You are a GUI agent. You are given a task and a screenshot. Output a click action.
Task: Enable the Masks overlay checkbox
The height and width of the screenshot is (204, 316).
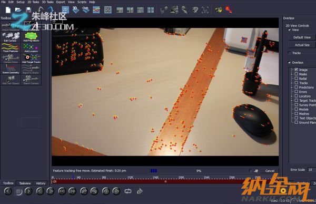click(296, 74)
